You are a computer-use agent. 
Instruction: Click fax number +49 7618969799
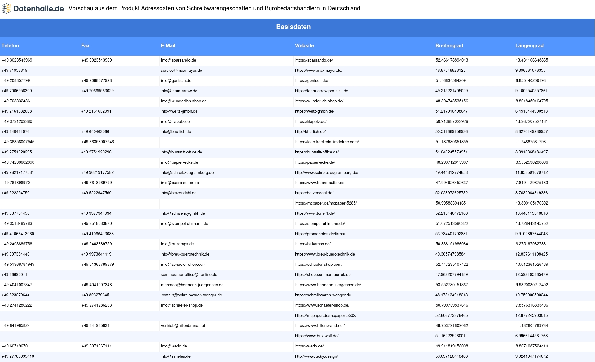click(x=97, y=183)
